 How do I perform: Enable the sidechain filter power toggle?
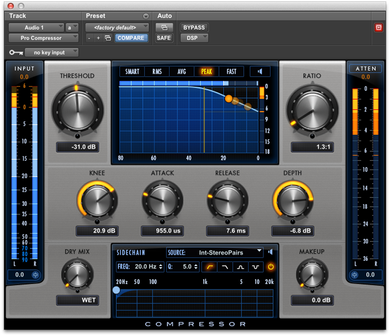click(270, 266)
